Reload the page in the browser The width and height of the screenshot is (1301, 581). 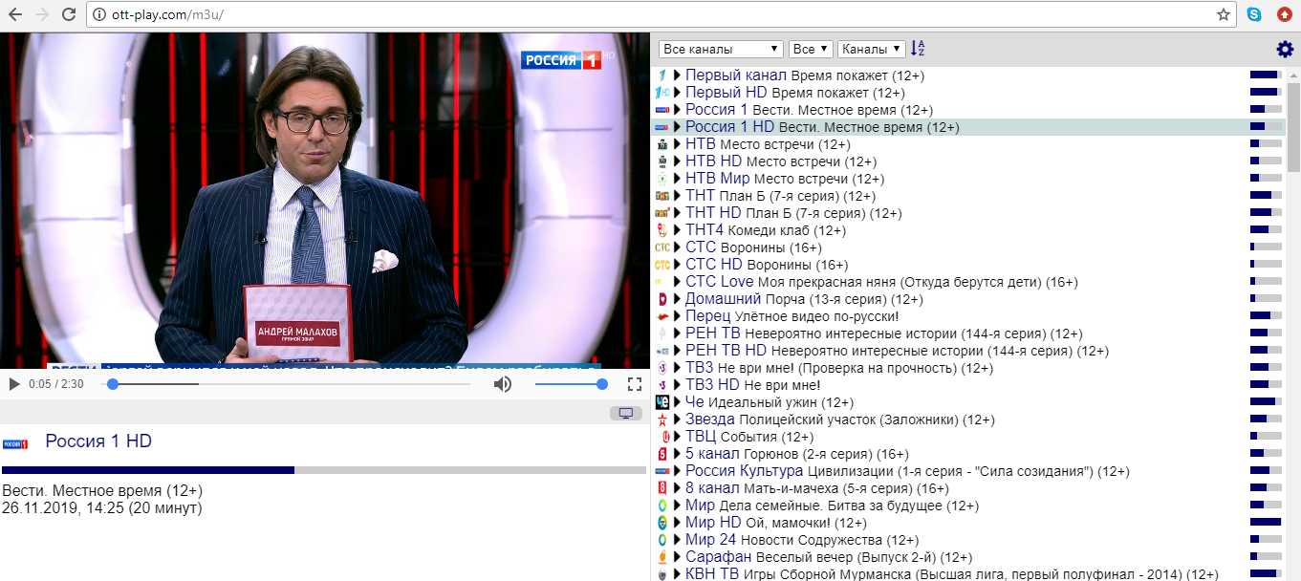[68, 14]
